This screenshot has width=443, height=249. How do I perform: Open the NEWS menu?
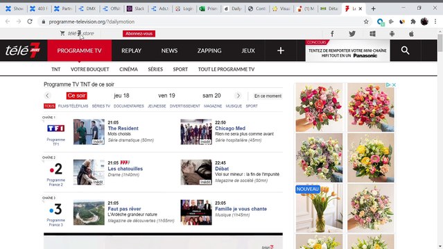(169, 50)
